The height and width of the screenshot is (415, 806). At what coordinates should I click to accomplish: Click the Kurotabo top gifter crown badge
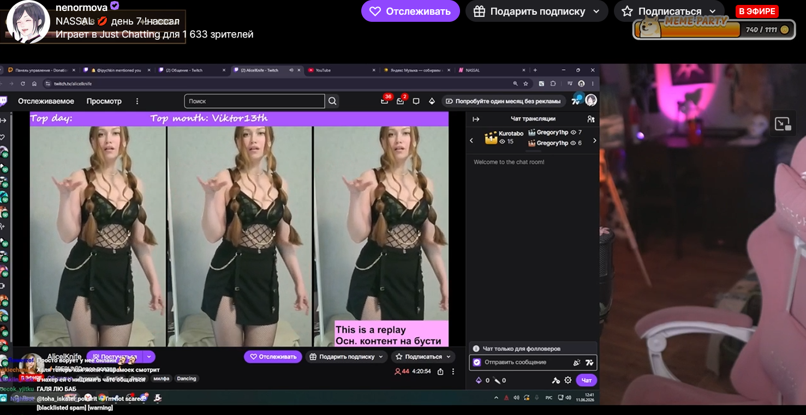pyautogui.click(x=491, y=138)
